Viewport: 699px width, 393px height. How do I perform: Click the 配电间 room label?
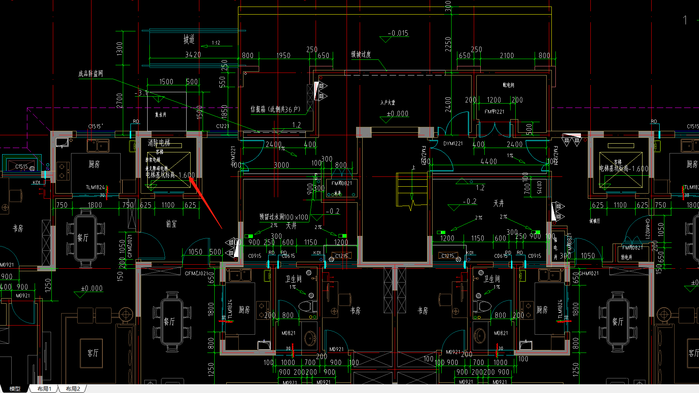coord(509,85)
